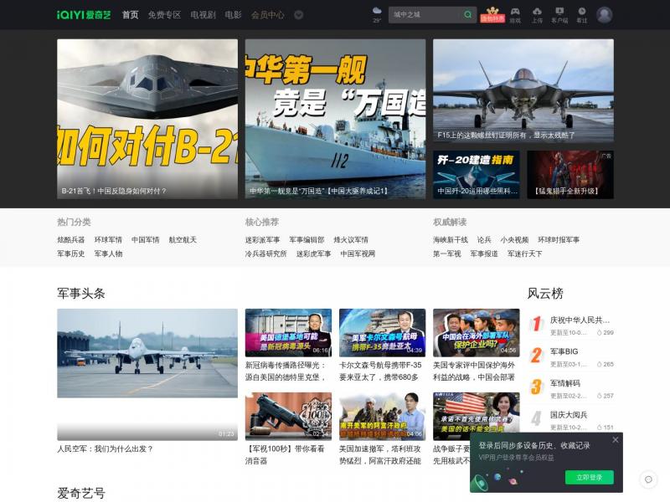Open the 环球军情 category link
Screen dimensions: 670x502
[108, 240]
